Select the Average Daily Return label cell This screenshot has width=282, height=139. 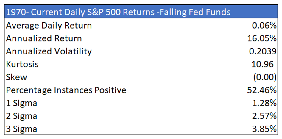point(49,26)
